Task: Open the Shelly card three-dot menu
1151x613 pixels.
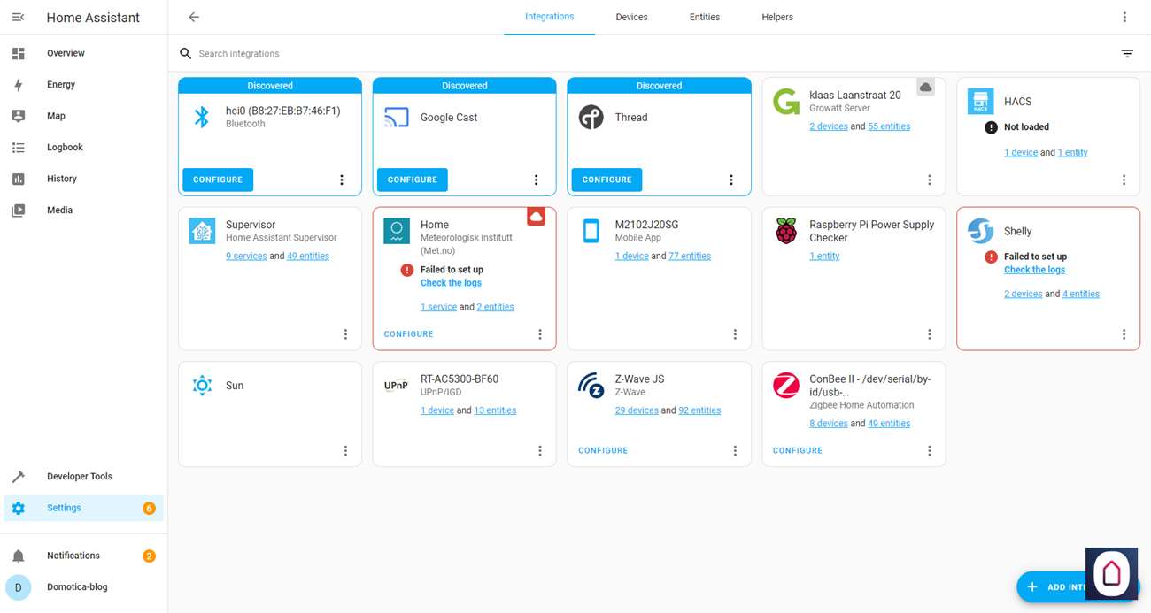Action: 1124,334
